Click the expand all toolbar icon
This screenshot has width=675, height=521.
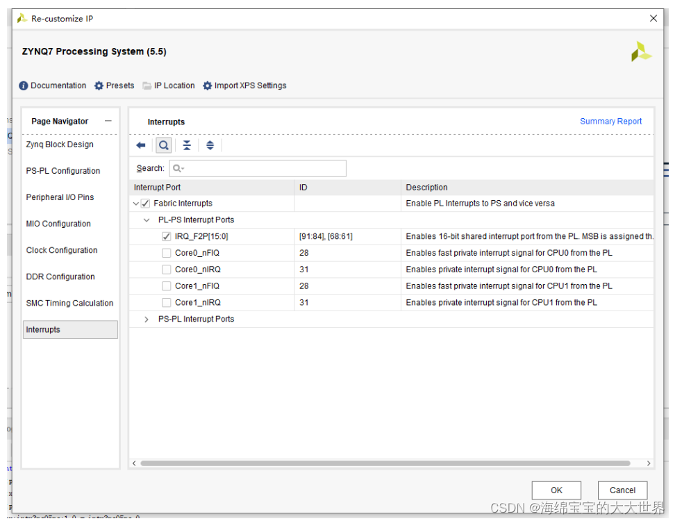tap(210, 146)
